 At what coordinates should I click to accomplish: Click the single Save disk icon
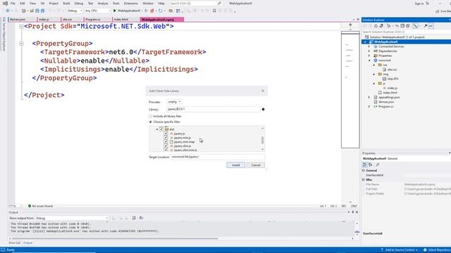click(x=37, y=11)
